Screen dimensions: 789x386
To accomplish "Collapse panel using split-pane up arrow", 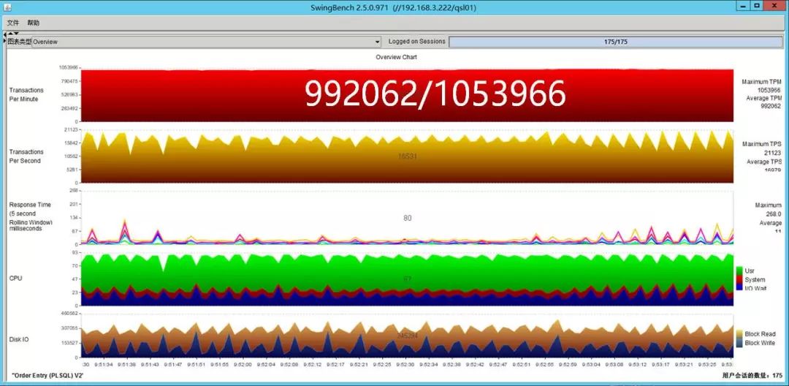I will [x=10, y=34].
